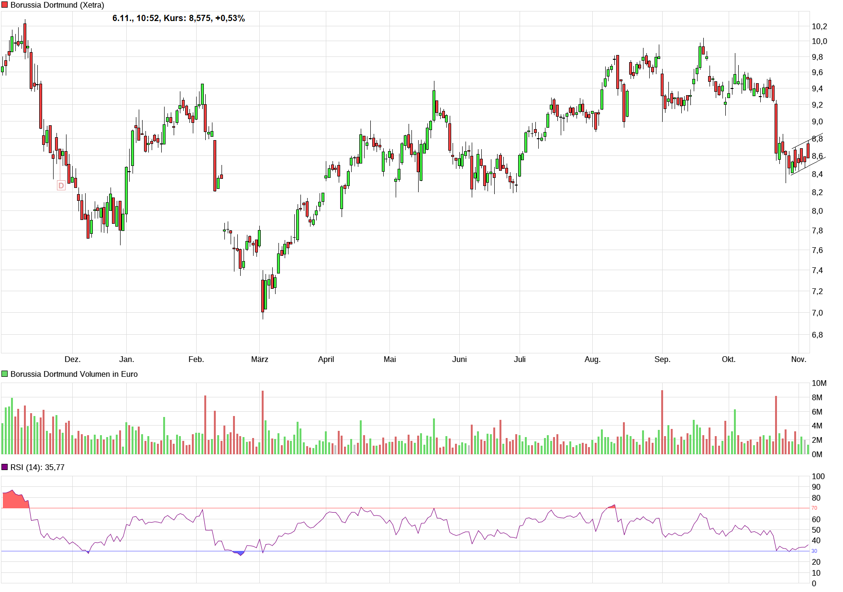Select the 'Borussia Dortmund Volumen in Euro' label

(x=74, y=374)
